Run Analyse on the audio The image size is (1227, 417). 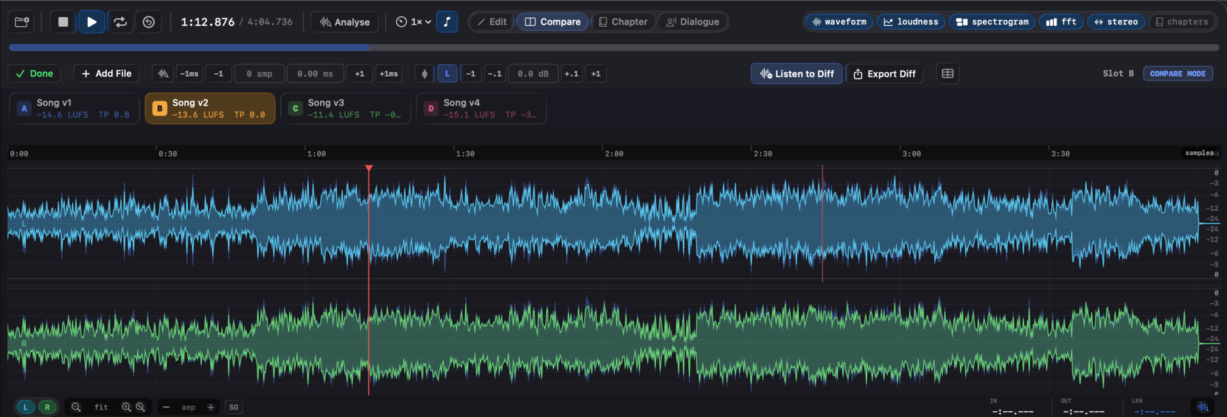(x=344, y=22)
